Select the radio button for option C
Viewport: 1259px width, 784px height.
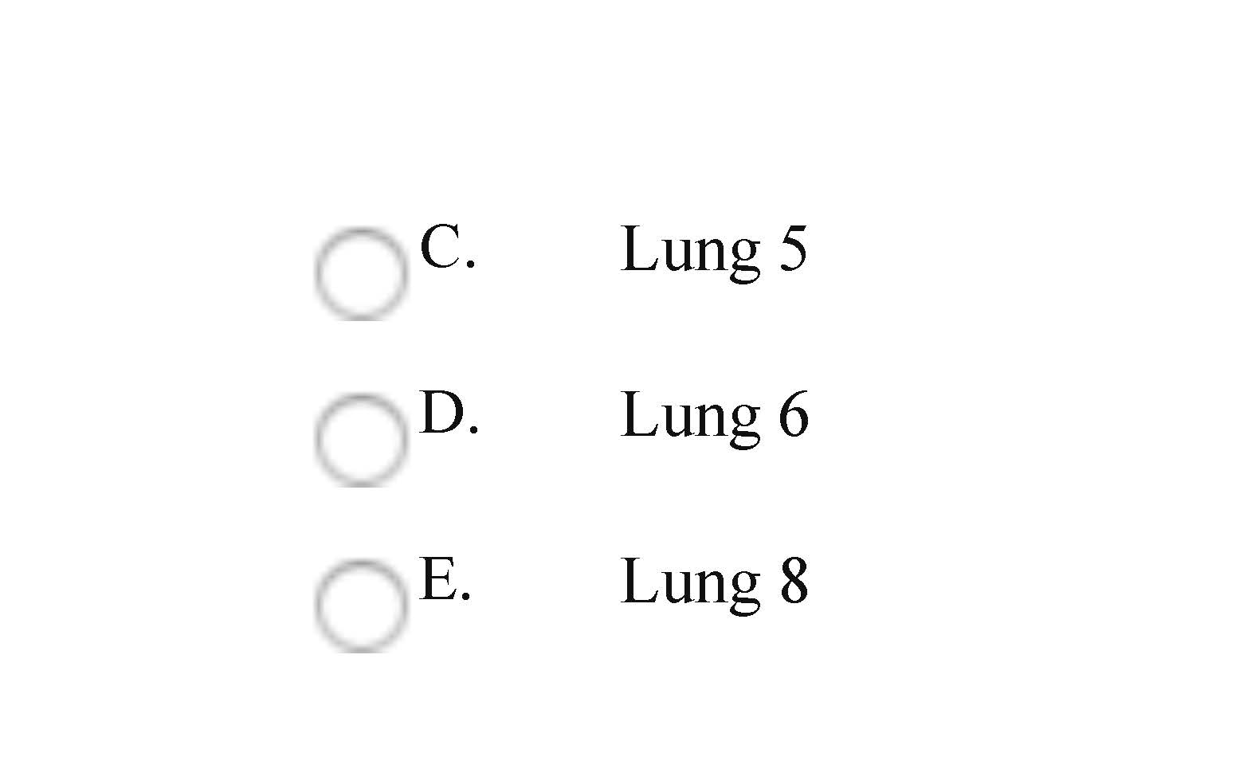click(361, 272)
